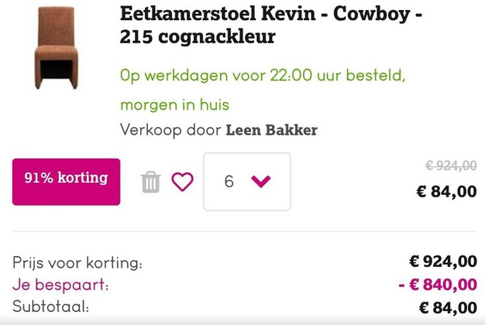Click the Verkoop door text
485x325 pixels.
click(170, 130)
